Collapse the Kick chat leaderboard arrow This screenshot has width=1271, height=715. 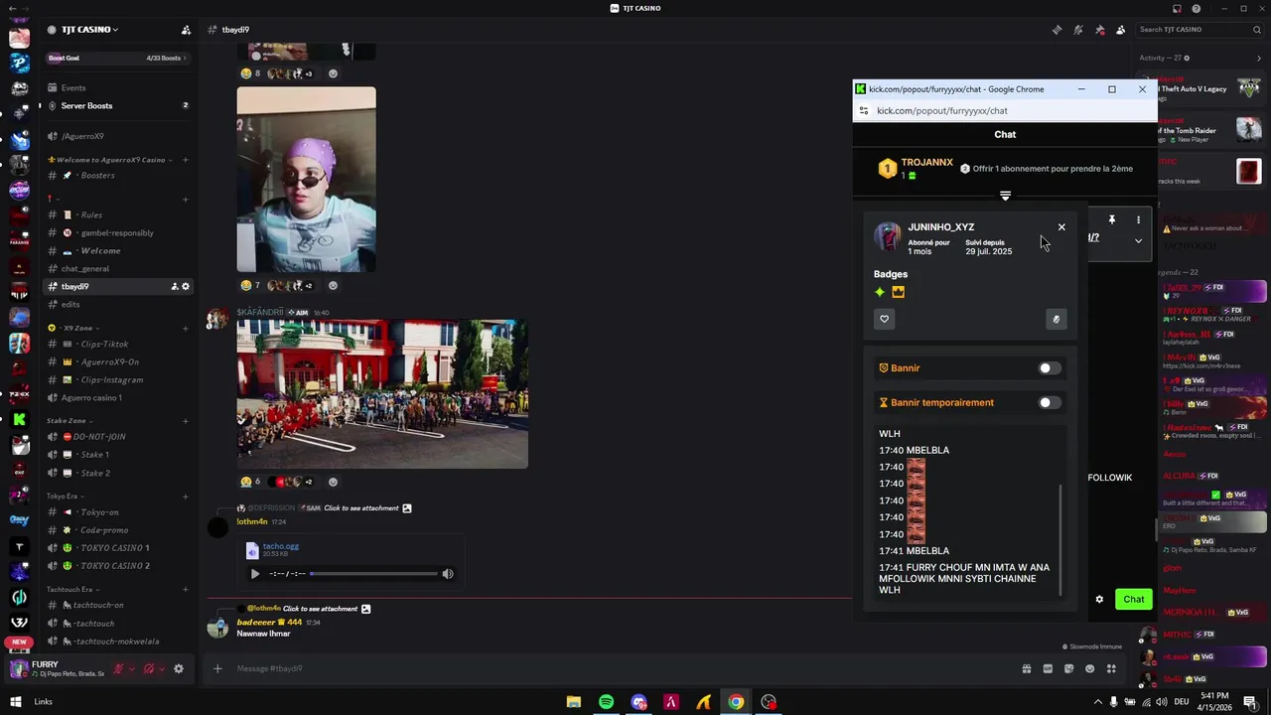tap(1005, 196)
